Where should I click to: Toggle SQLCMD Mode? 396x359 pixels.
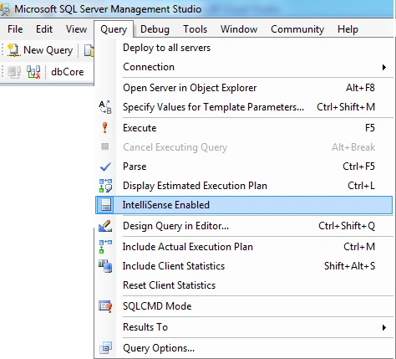click(x=244, y=306)
